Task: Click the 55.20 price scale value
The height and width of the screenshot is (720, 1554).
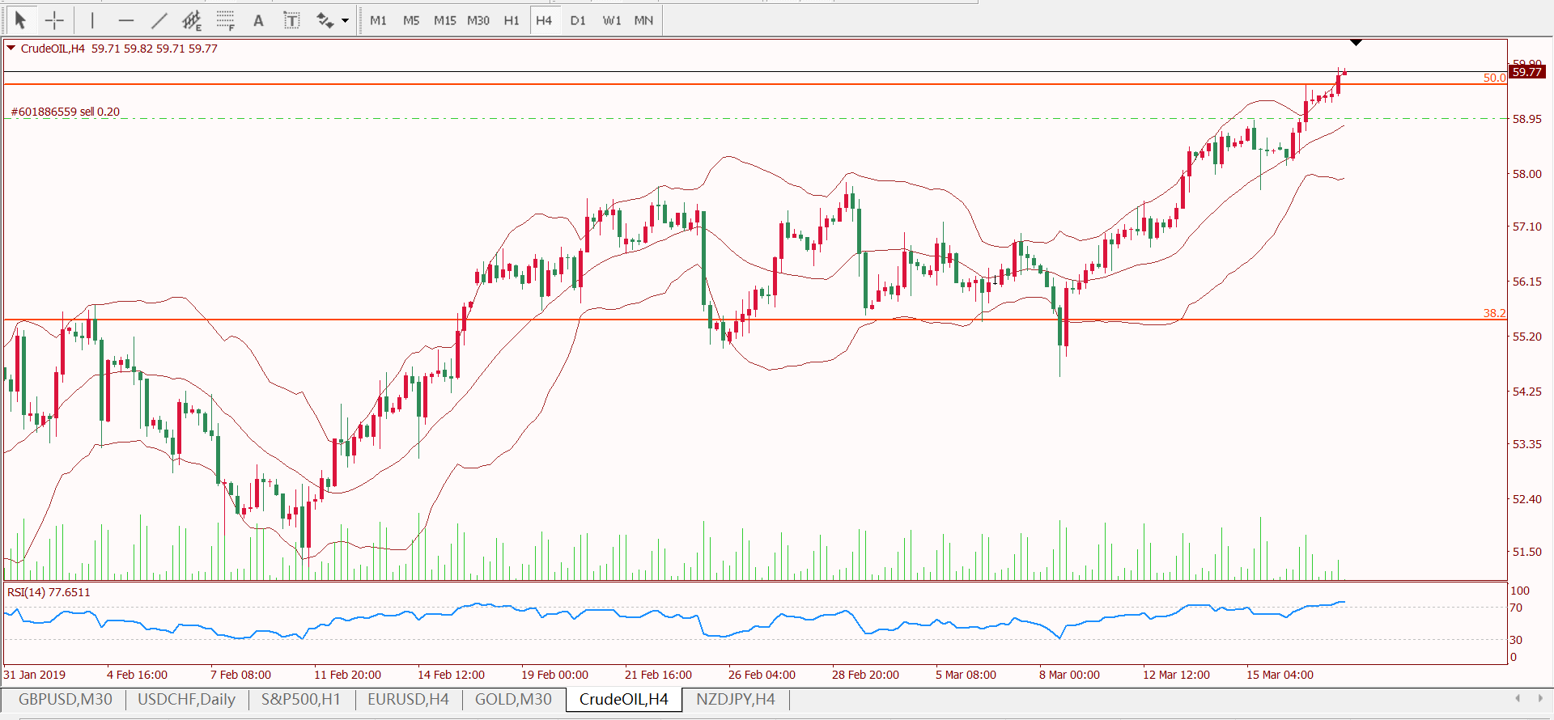Action: 1526,337
